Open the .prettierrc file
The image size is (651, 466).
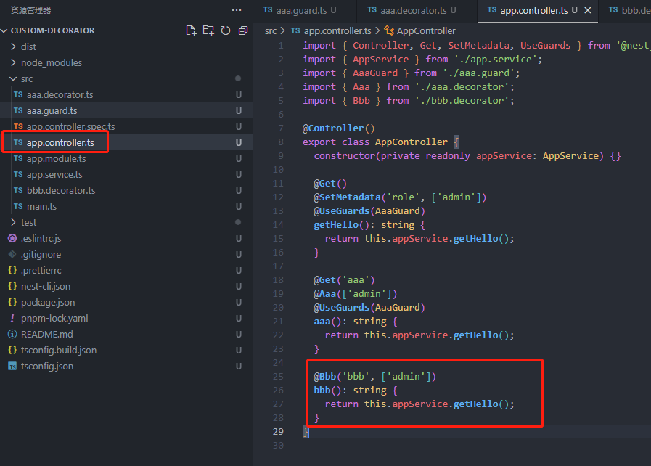[126, 270]
